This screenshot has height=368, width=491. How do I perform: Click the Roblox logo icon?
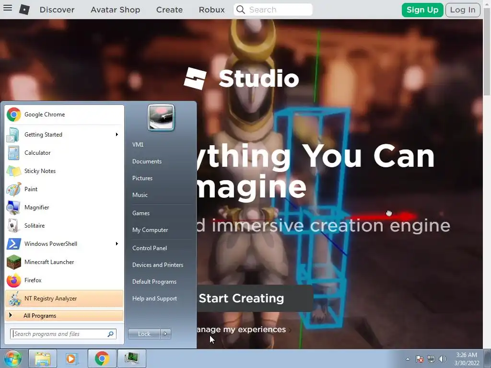coord(24,10)
